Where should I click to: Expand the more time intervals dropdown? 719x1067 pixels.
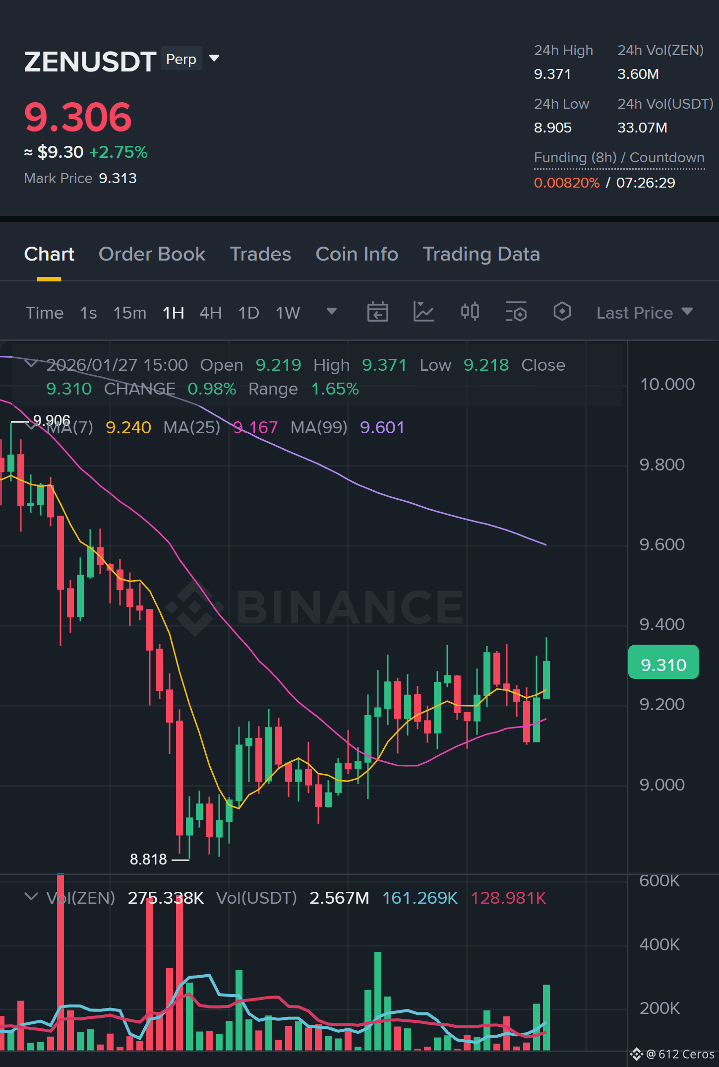(332, 312)
